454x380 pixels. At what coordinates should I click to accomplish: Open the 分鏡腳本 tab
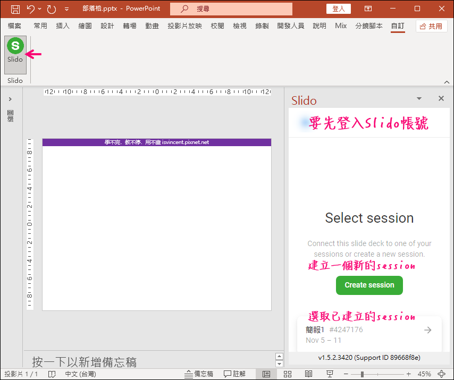(369, 26)
